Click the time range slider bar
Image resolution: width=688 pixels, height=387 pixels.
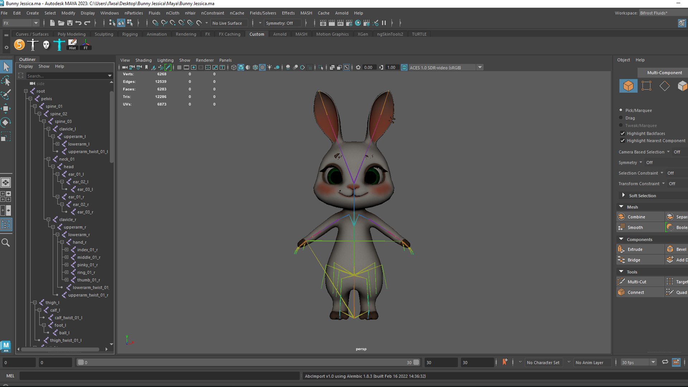pyautogui.click(x=248, y=362)
